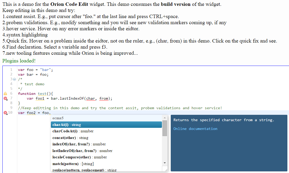Click line number 1 in the ruler
This screenshot has height=173, width=289.
[11, 70]
